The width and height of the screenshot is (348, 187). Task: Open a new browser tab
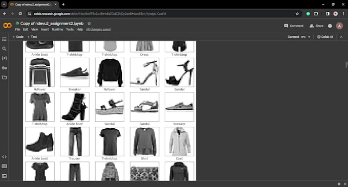[x=63, y=5]
